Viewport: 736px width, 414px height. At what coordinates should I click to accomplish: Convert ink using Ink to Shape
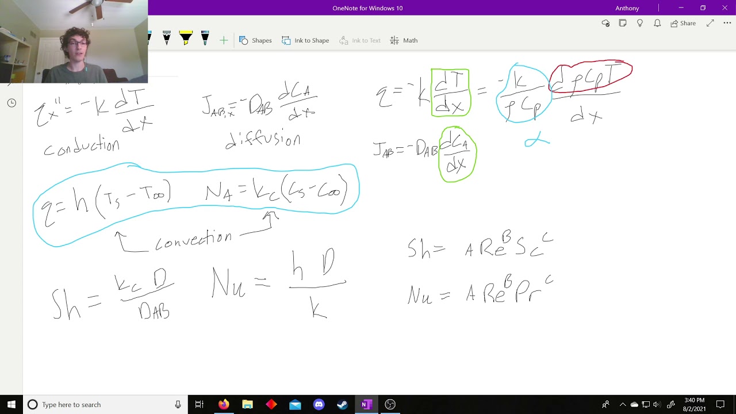click(305, 40)
